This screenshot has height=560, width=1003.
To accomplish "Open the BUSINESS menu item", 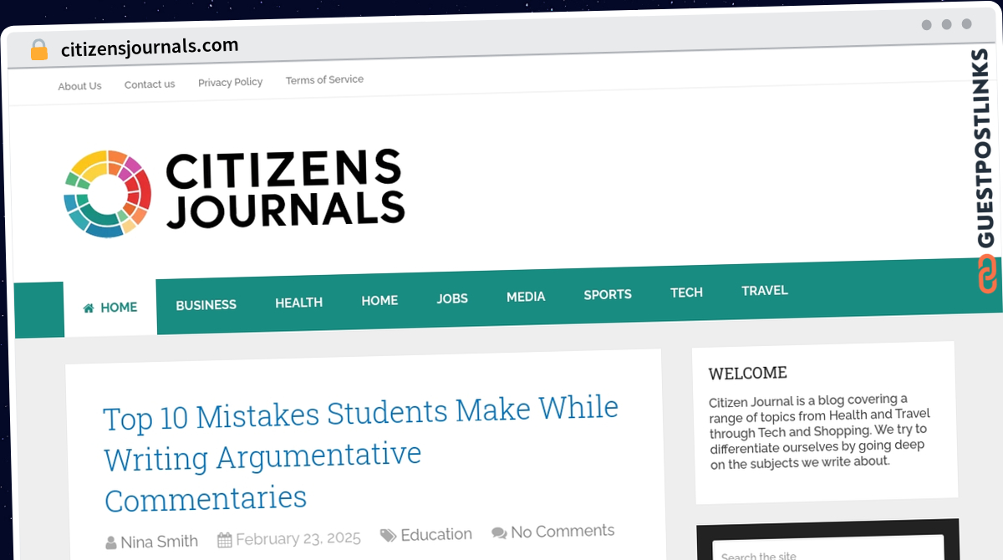I will 206,305.
